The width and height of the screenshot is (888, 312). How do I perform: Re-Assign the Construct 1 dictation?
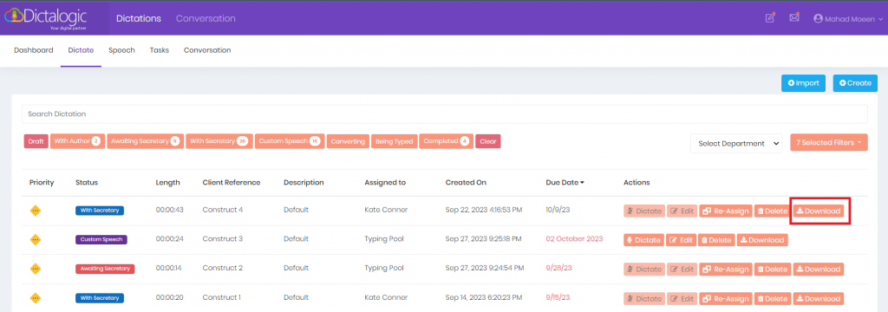726,298
